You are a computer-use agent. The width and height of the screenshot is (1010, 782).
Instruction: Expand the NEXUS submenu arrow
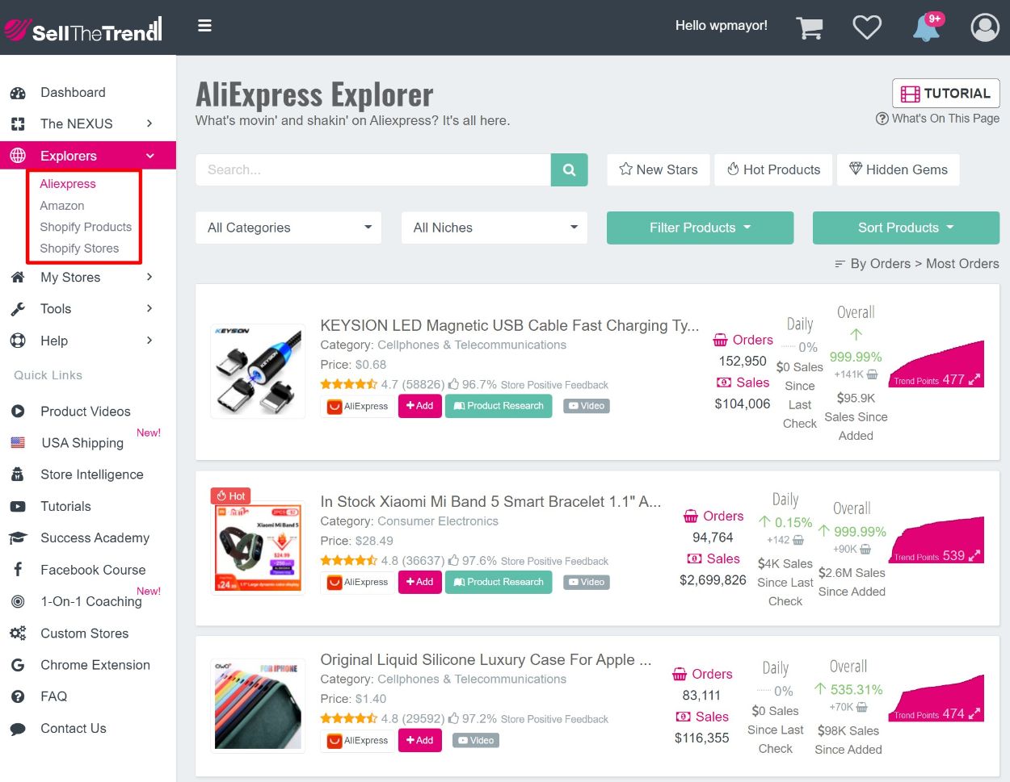pos(149,123)
